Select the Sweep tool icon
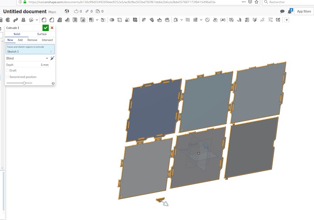This screenshot has height=220, width=314. [16, 20]
